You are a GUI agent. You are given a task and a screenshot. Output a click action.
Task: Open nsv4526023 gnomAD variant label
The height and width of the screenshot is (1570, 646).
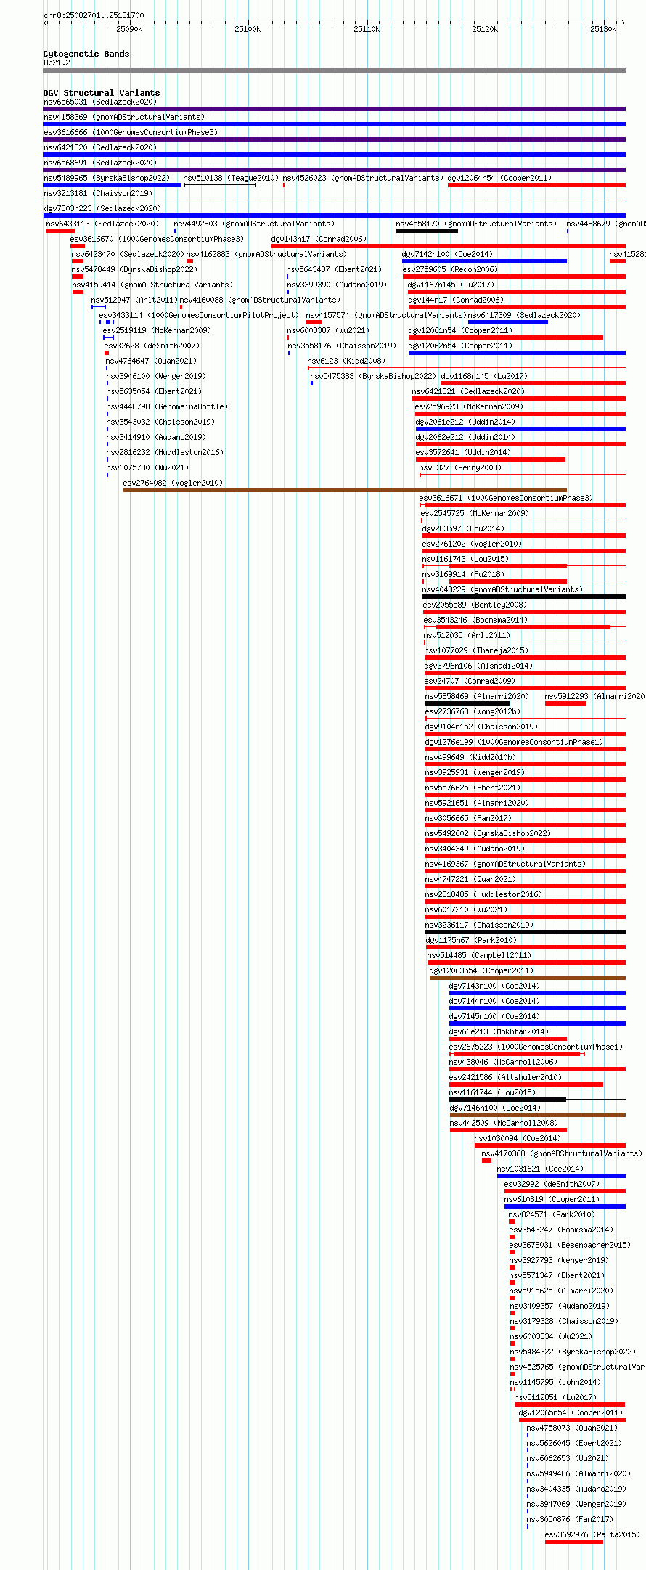tap(363, 178)
